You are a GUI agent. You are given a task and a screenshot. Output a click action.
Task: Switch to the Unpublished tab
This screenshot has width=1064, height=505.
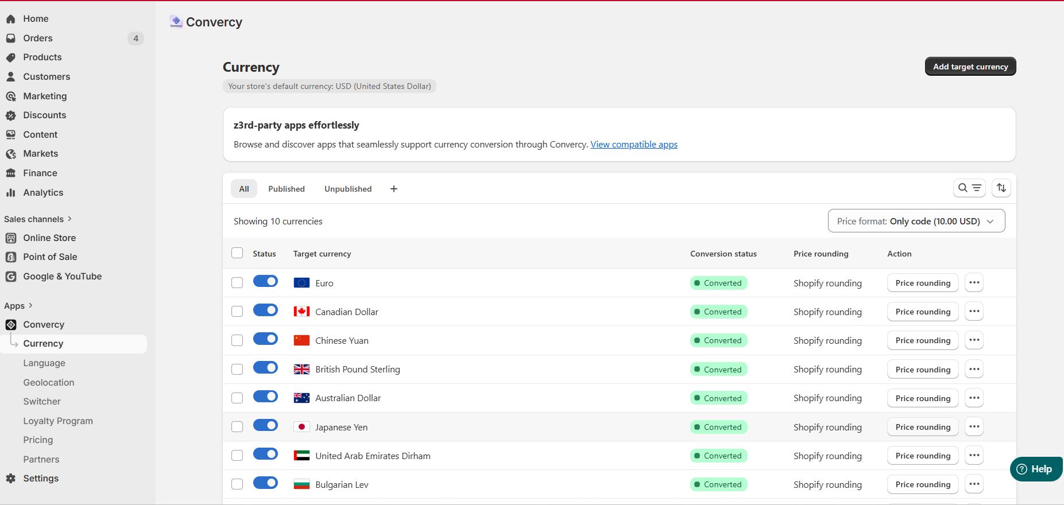348,189
